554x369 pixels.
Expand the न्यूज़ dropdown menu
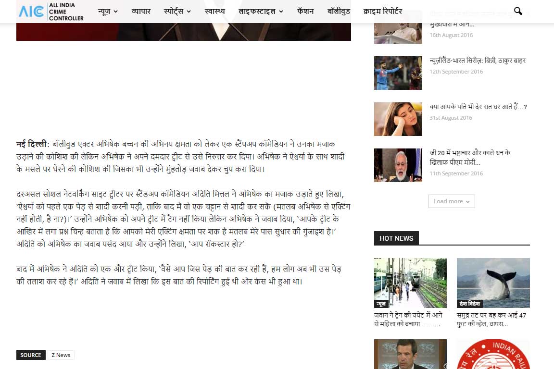[x=108, y=11]
